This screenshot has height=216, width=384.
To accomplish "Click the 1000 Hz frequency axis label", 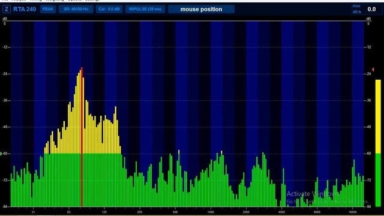I will (x=211, y=212).
